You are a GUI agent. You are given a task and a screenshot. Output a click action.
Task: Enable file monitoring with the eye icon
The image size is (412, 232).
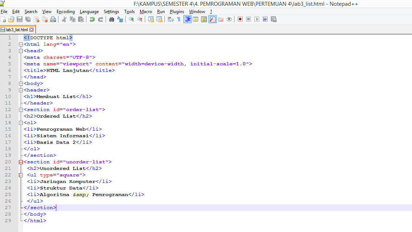(230, 19)
